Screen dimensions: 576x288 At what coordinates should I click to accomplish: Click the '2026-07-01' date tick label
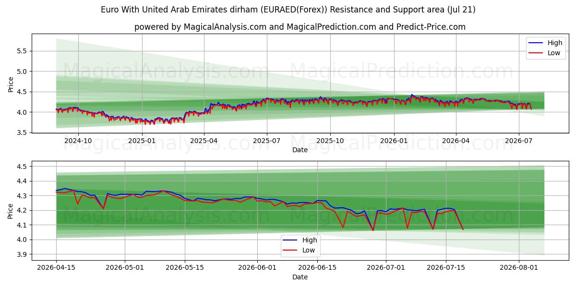coord(386,268)
